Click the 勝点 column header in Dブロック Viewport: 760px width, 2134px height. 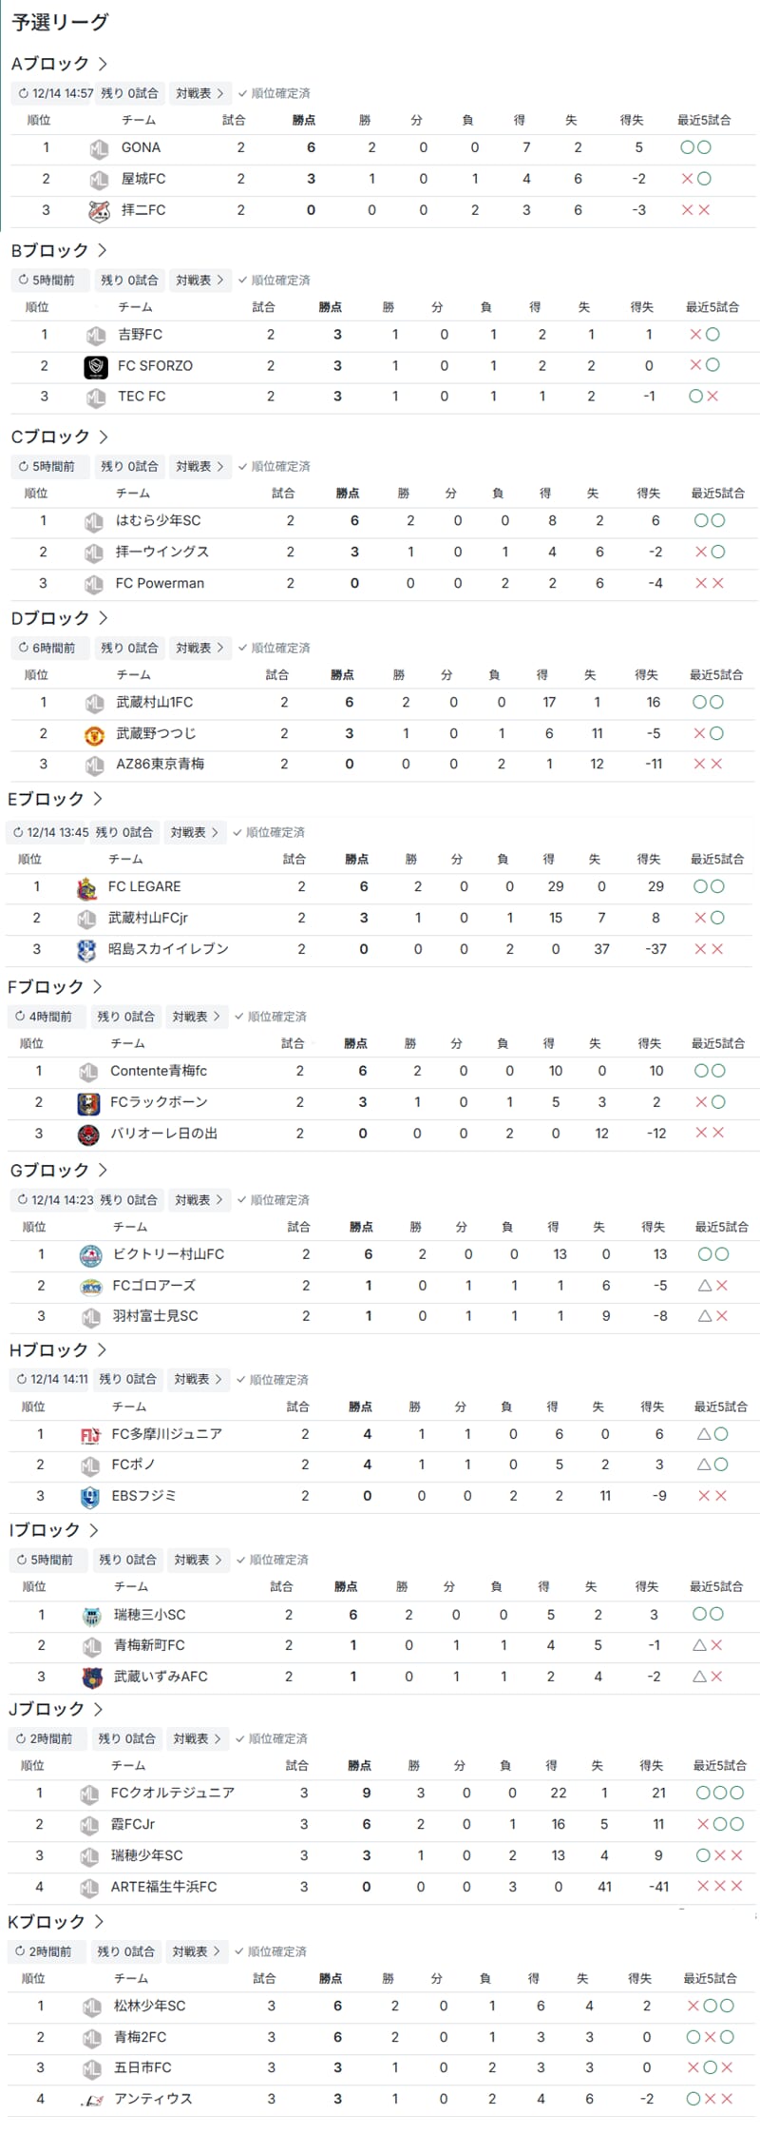point(342,675)
